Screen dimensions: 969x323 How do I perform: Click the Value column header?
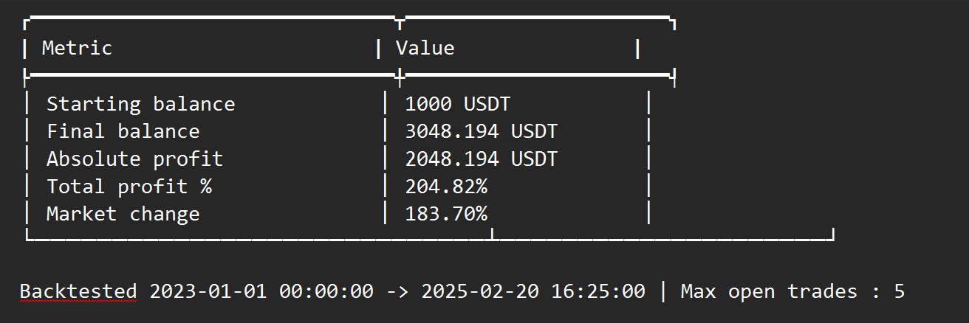click(425, 49)
